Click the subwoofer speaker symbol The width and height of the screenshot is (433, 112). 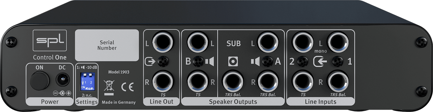(233, 61)
